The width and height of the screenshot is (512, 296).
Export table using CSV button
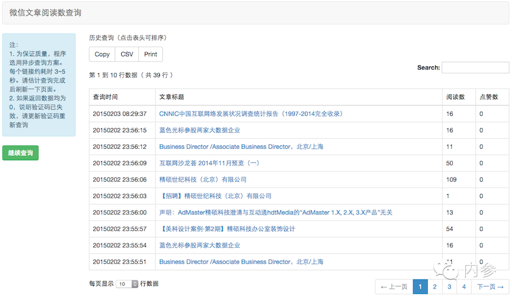[x=127, y=55]
